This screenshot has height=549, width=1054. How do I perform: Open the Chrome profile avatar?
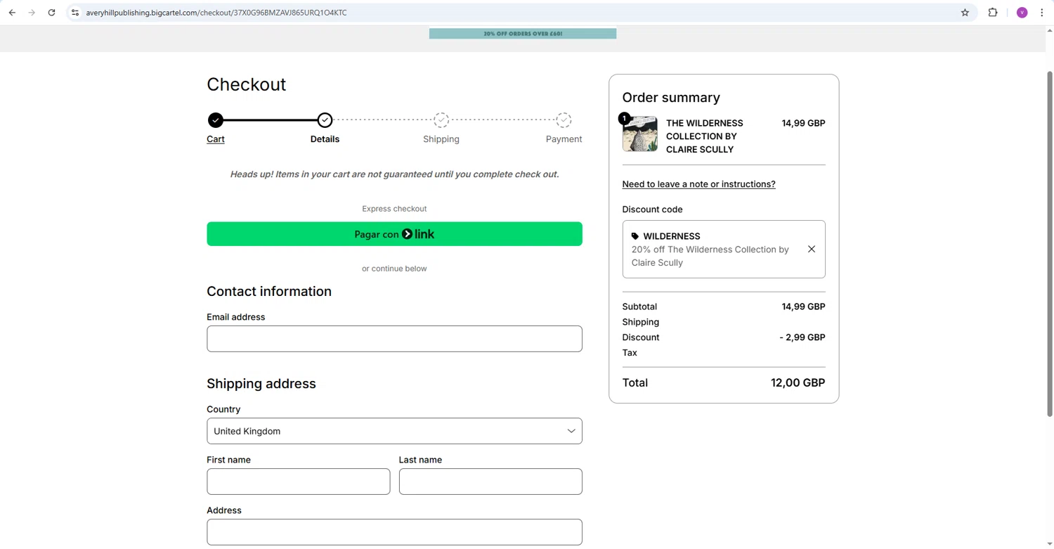click(1022, 13)
